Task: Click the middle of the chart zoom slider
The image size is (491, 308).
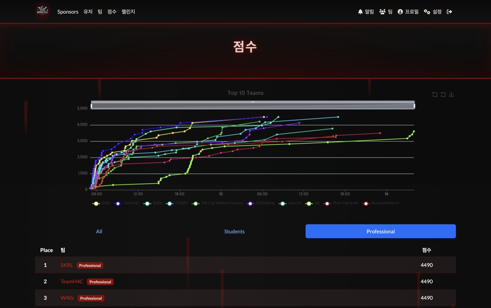Action: 253,105
